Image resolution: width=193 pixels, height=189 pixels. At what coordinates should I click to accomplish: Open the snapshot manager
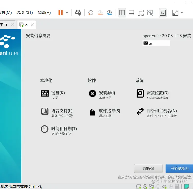pos(109,13)
